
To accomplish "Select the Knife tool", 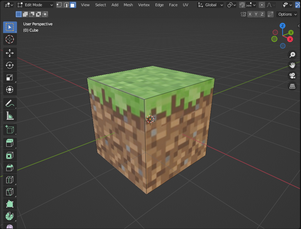I will [x=10, y=192].
